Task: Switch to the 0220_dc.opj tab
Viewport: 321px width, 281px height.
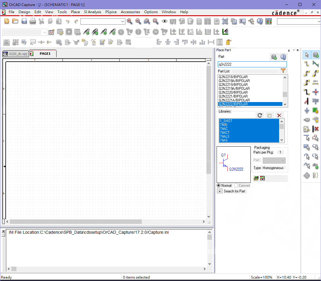Action: pyautogui.click(x=16, y=54)
